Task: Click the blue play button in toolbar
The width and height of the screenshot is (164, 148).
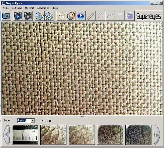Action: 81,16
